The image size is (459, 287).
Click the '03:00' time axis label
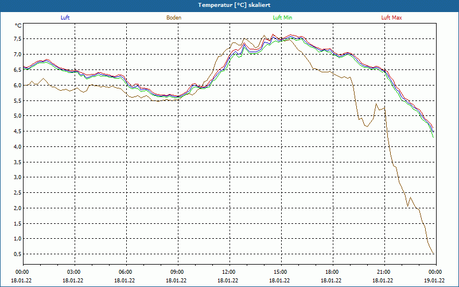75,272
